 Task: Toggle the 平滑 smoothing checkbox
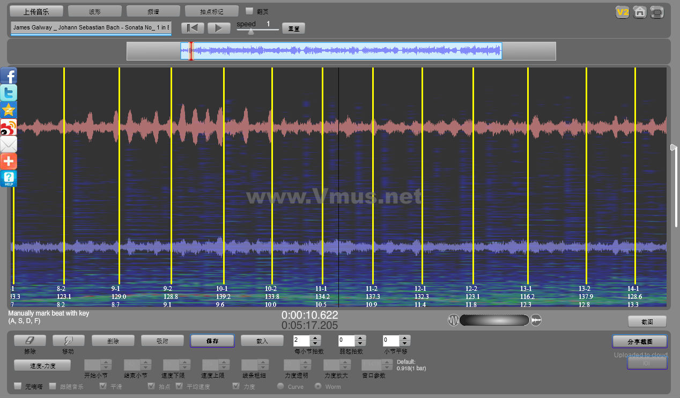point(103,386)
